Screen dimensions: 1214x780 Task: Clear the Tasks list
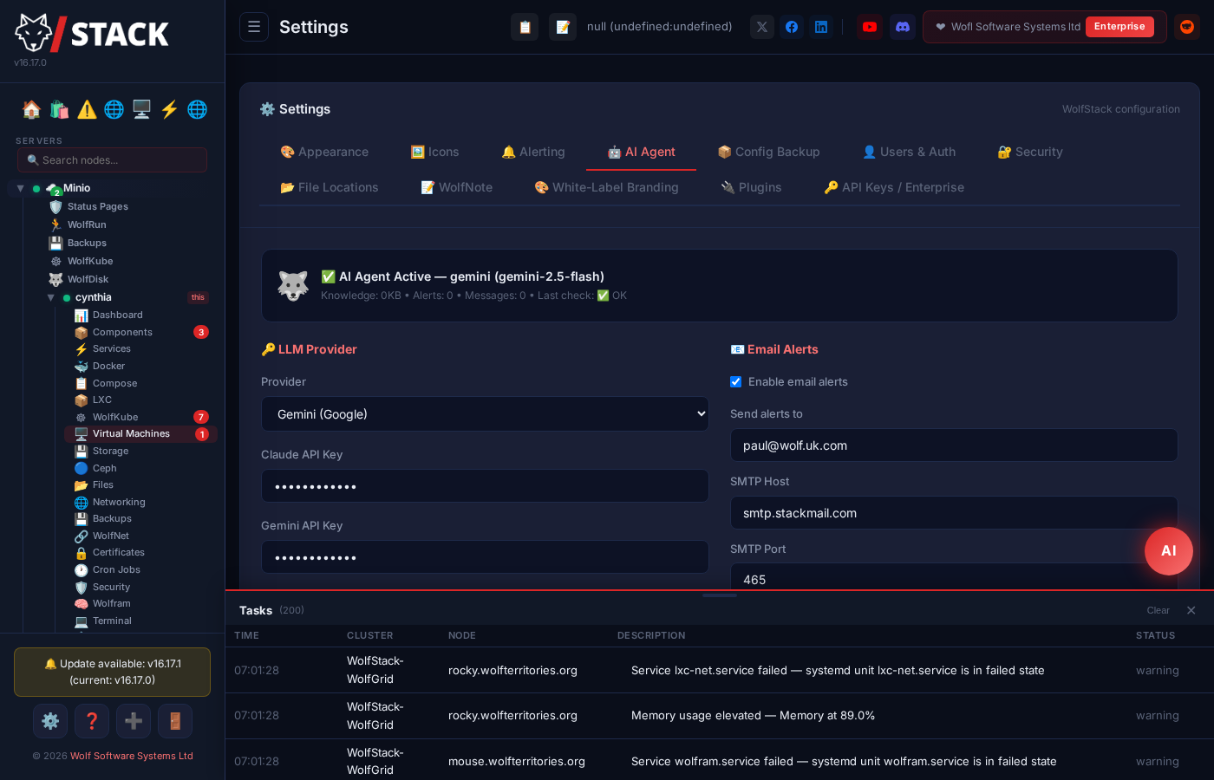pos(1158,610)
